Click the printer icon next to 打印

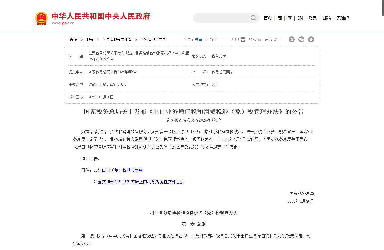tap(243, 39)
